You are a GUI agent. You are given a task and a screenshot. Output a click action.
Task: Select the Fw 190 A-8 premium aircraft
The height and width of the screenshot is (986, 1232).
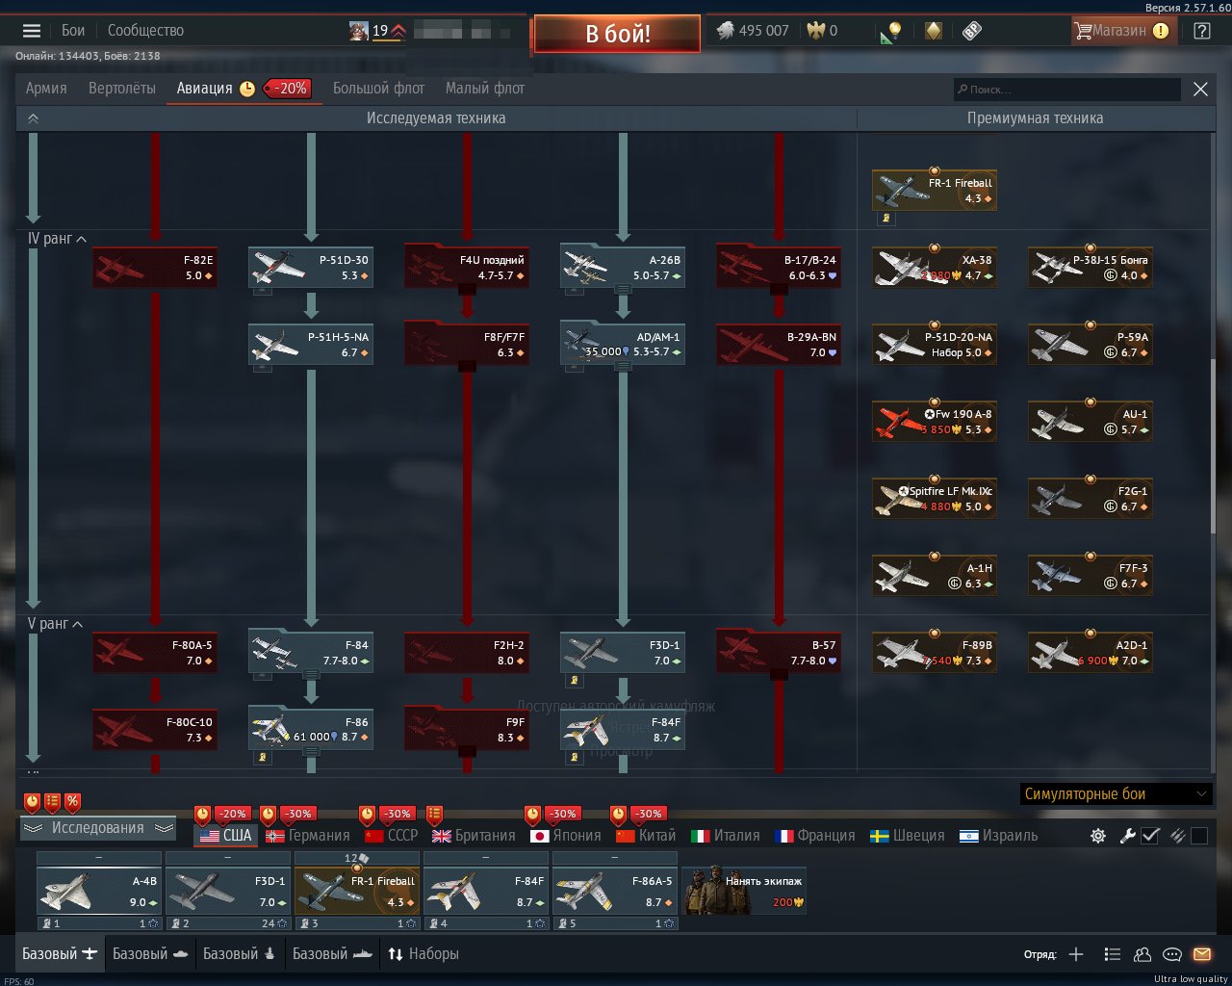pyautogui.click(x=935, y=422)
